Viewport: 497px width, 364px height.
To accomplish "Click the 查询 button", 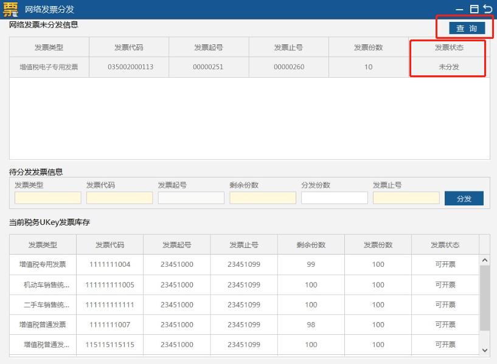I will coord(467,29).
